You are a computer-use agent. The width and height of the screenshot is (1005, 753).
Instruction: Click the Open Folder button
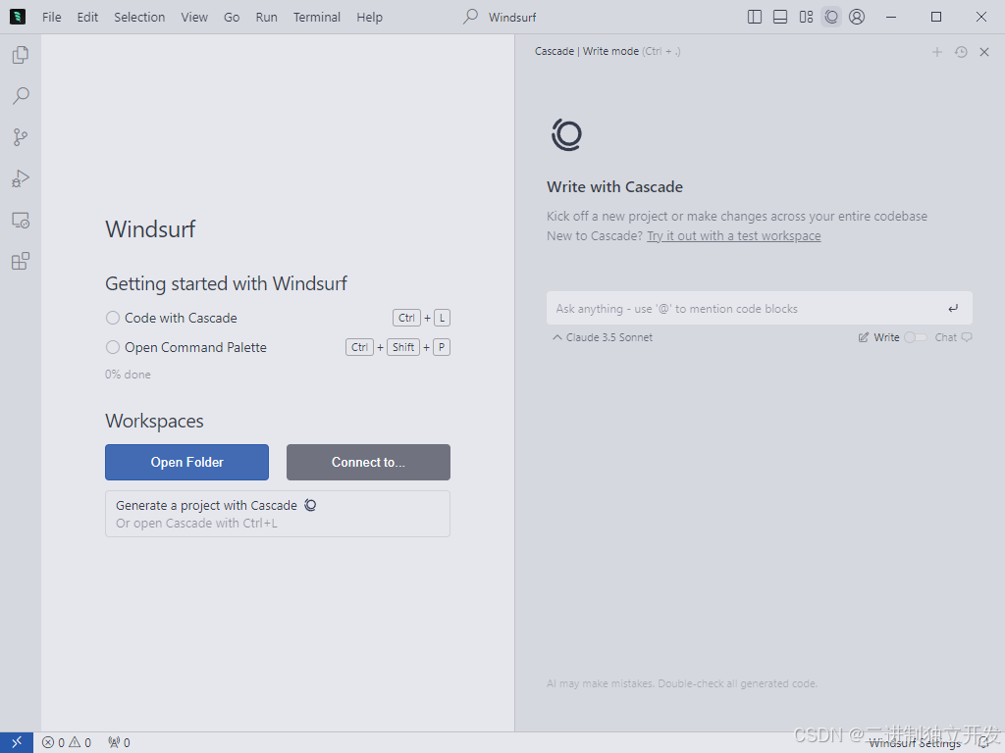click(x=187, y=463)
